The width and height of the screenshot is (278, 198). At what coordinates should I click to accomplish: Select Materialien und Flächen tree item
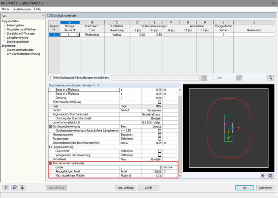[x=21, y=29]
